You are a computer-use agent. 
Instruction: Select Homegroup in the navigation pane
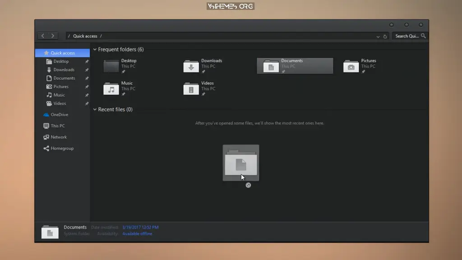(x=61, y=148)
